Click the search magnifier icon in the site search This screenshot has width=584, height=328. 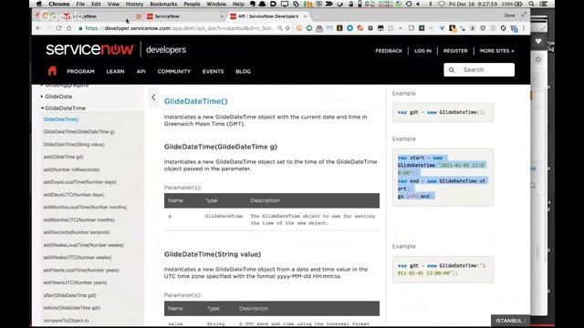[452, 70]
